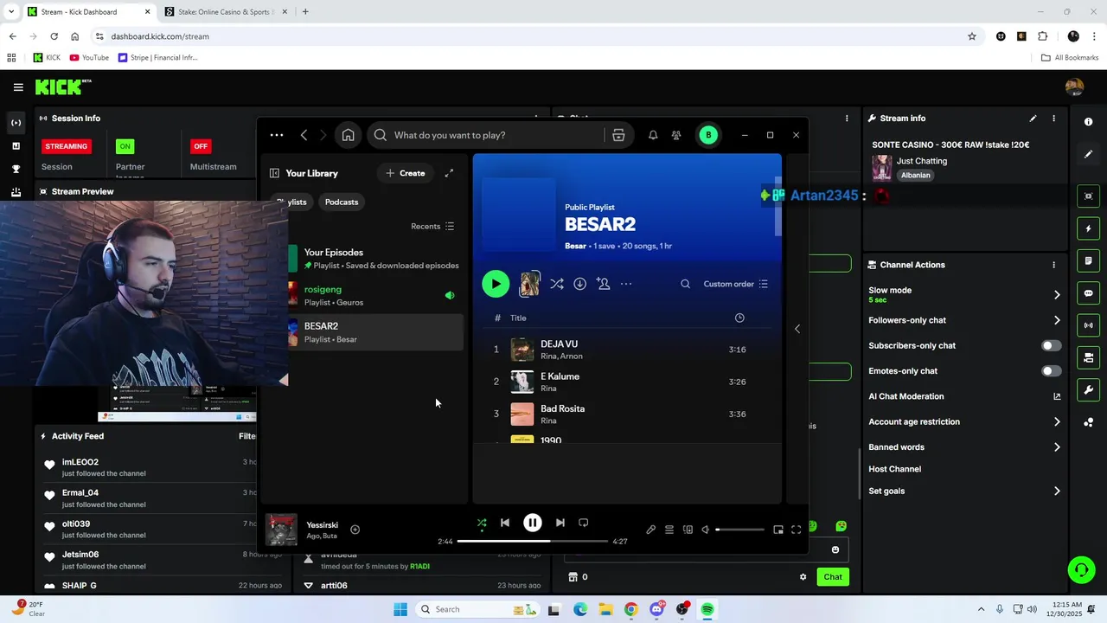Open Spotify mini player

778,530
